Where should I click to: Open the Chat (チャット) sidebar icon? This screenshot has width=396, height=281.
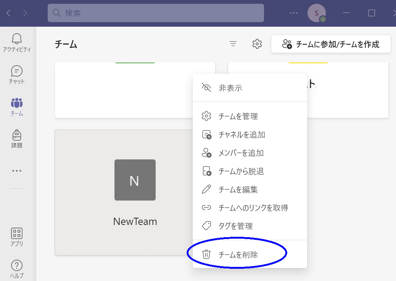(17, 75)
